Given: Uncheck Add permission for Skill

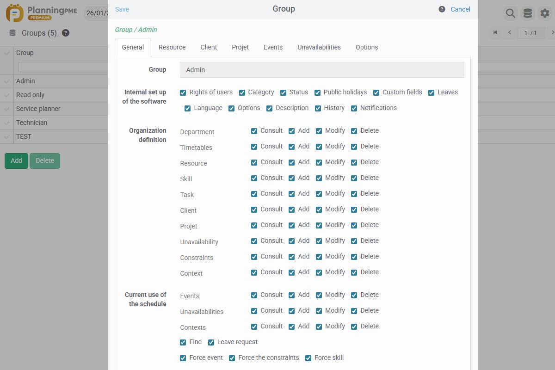Looking at the screenshot, I should click(291, 178).
